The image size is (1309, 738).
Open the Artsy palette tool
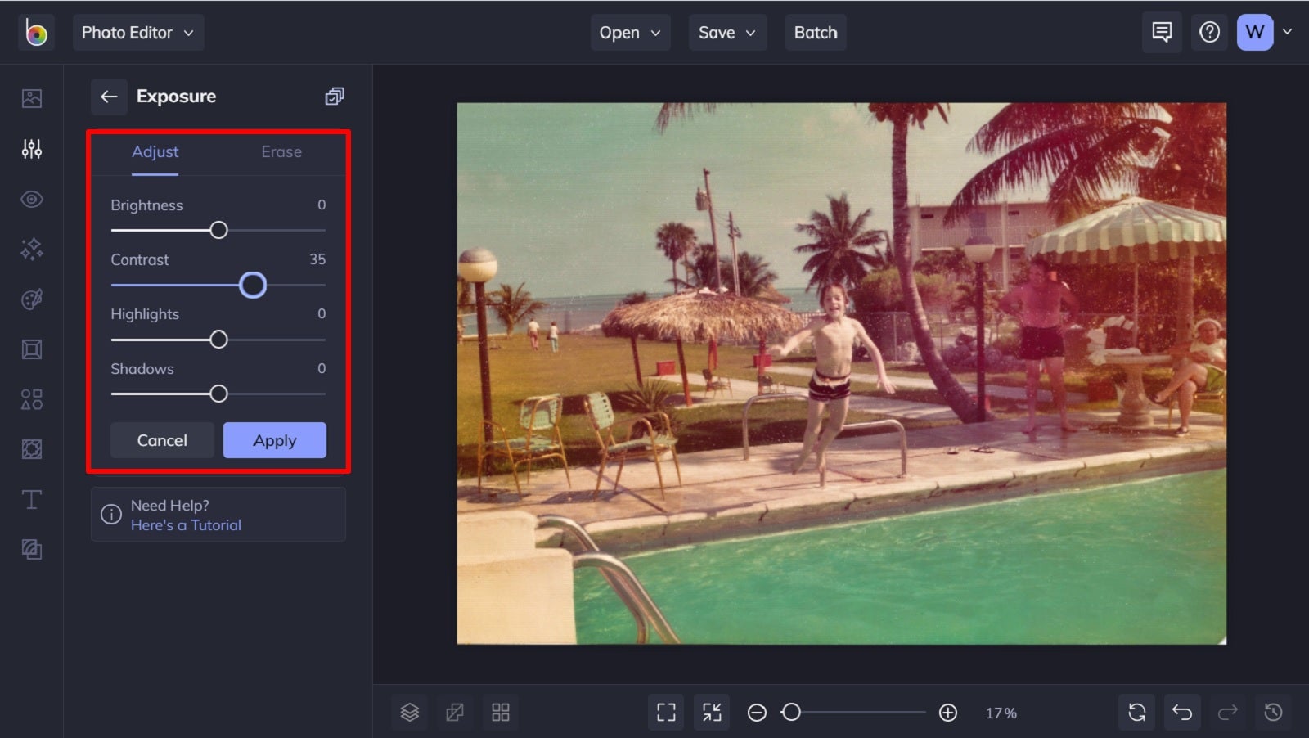tap(31, 299)
